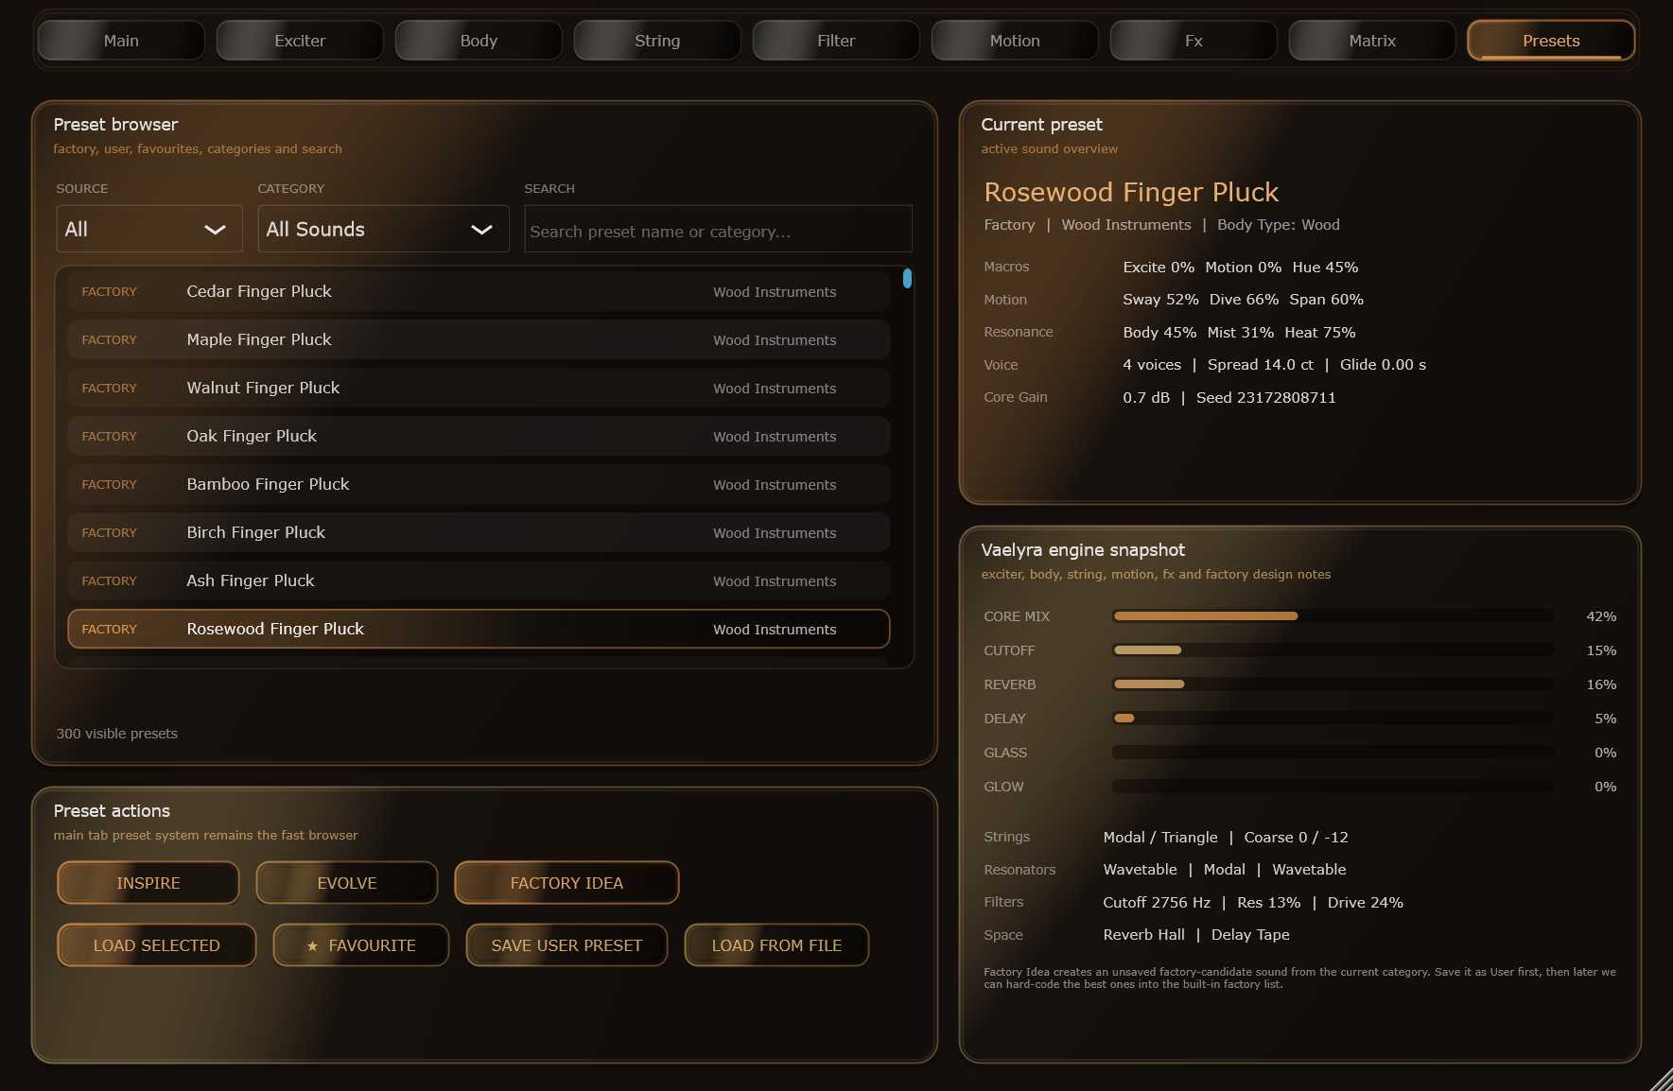Select the Presets tab

click(1551, 41)
